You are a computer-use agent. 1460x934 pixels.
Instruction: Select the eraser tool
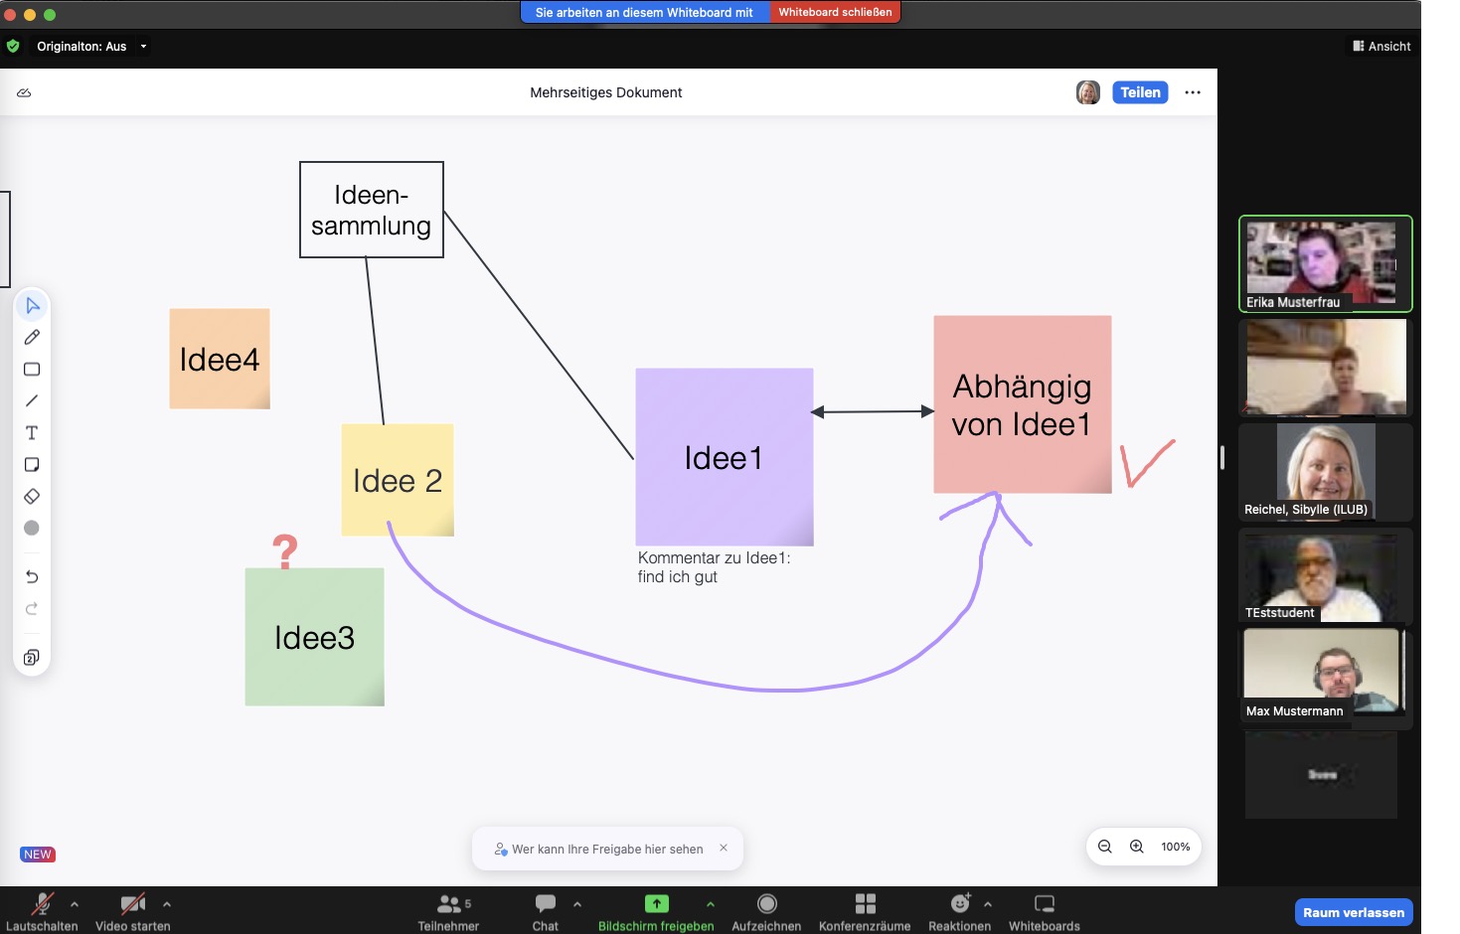(x=32, y=497)
